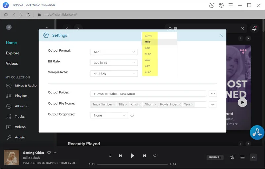Open Tracks collection
This screenshot has height=169, width=265.
pyautogui.click(x=15, y=116)
